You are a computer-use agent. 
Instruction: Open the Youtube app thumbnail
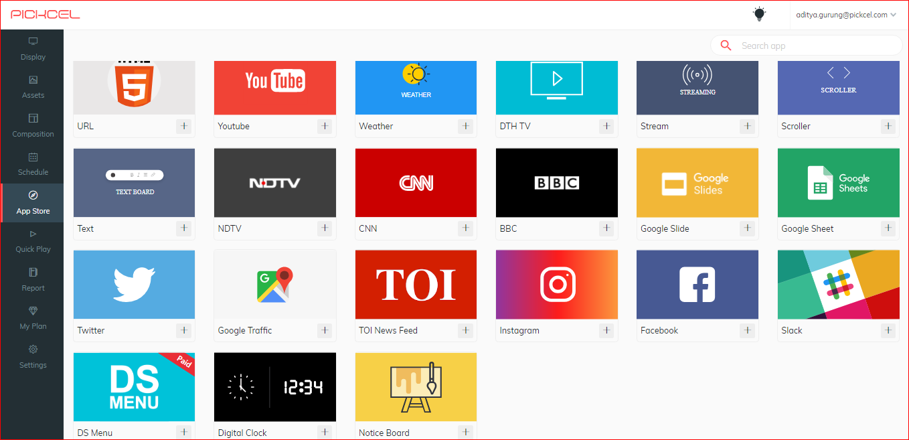[x=275, y=88]
